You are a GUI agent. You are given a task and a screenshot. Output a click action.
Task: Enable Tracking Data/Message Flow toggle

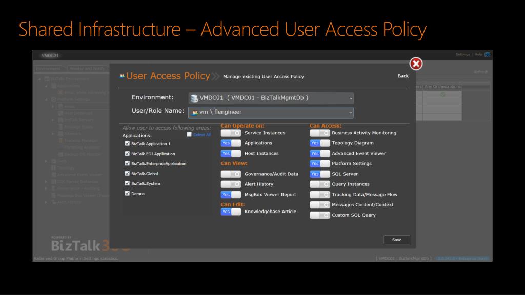click(x=320, y=195)
